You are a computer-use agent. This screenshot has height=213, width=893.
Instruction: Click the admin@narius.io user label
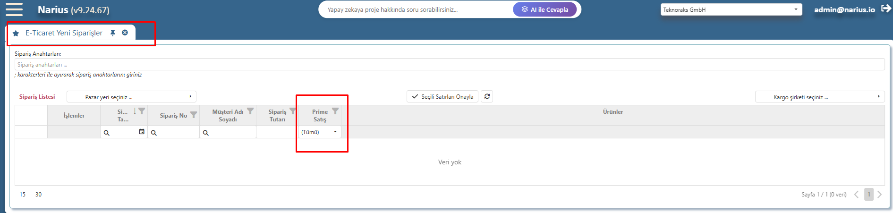coord(844,9)
